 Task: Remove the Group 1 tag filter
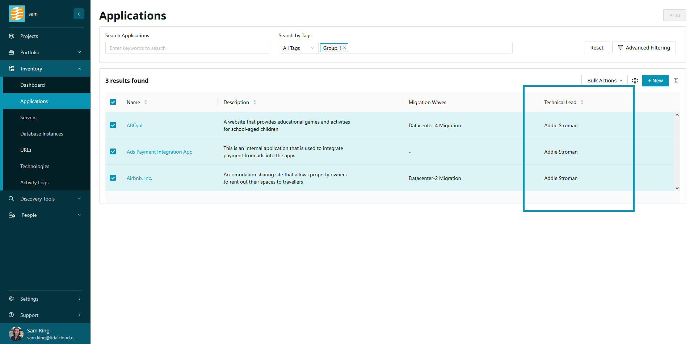[345, 48]
